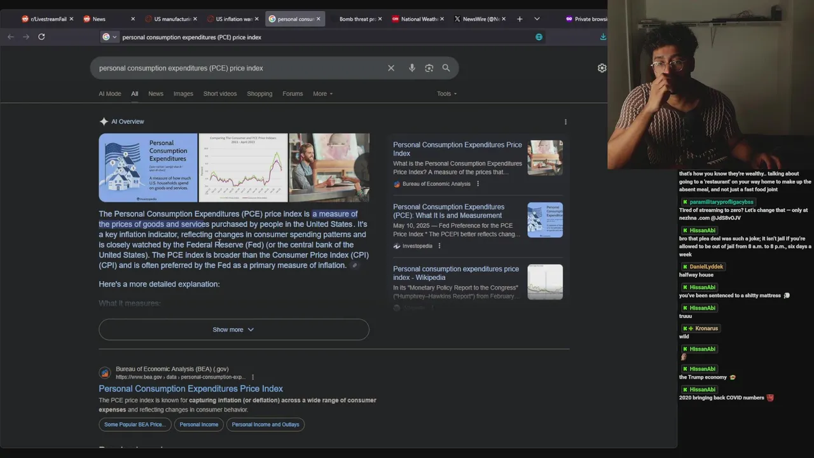Viewport: 814px width, 458px height.
Task: Click chat message '2020 bringing back COVID numbers'
Action: pos(722,398)
